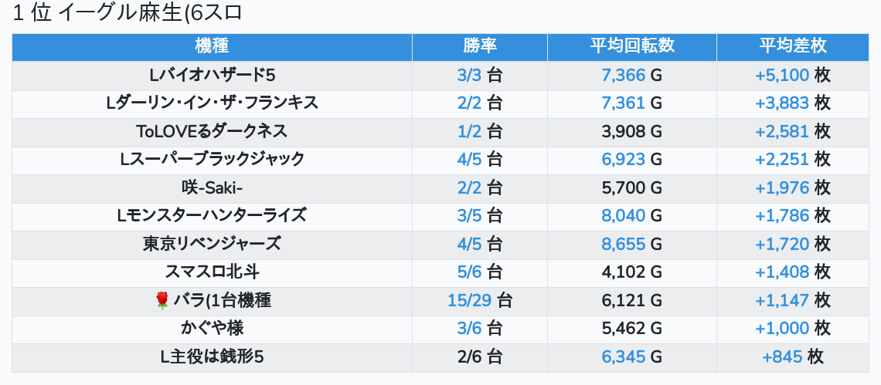Select the 咲-Saki- machine entry
881x385 pixels.
212,187
